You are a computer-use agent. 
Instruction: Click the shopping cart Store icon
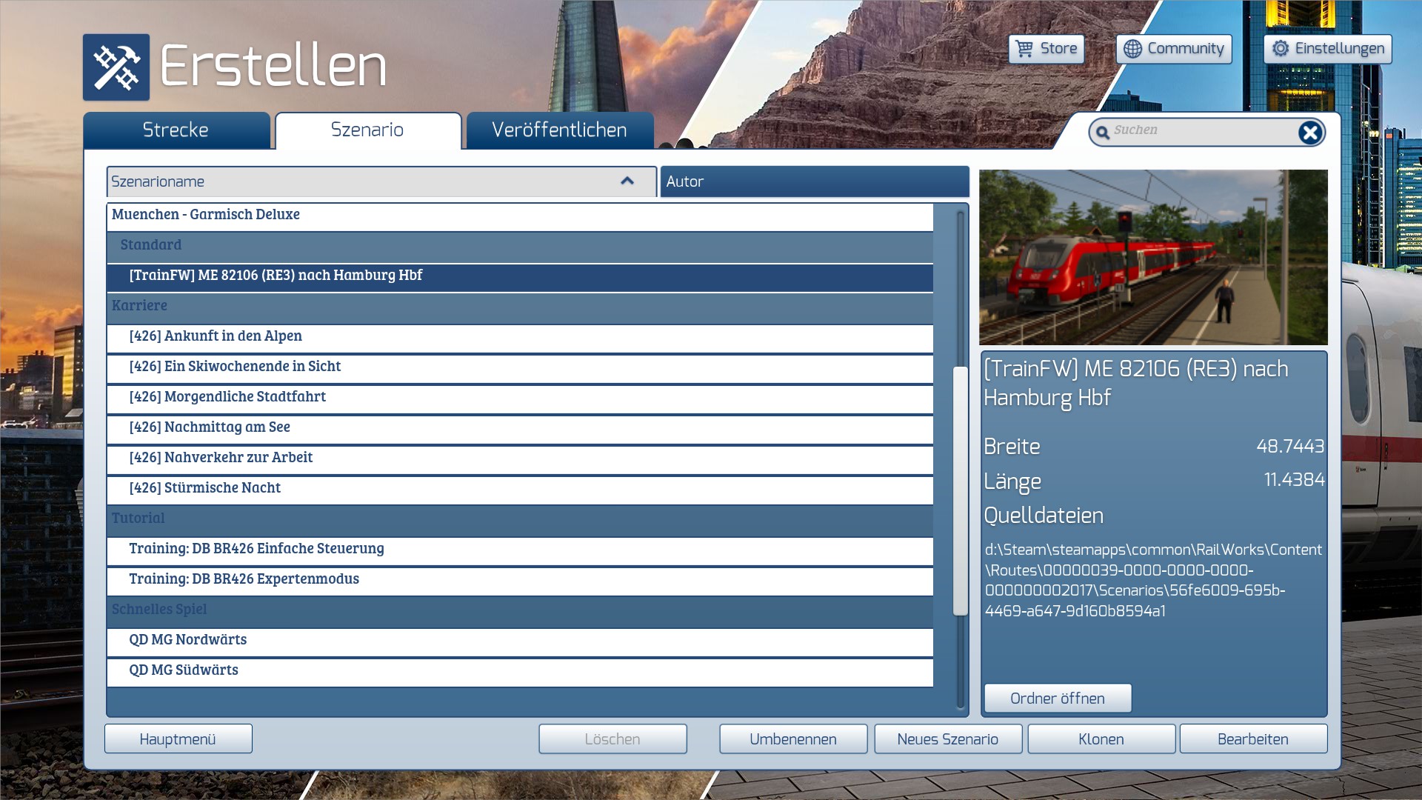(x=1024, y=49)
